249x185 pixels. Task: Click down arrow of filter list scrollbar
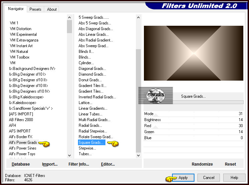138,156
